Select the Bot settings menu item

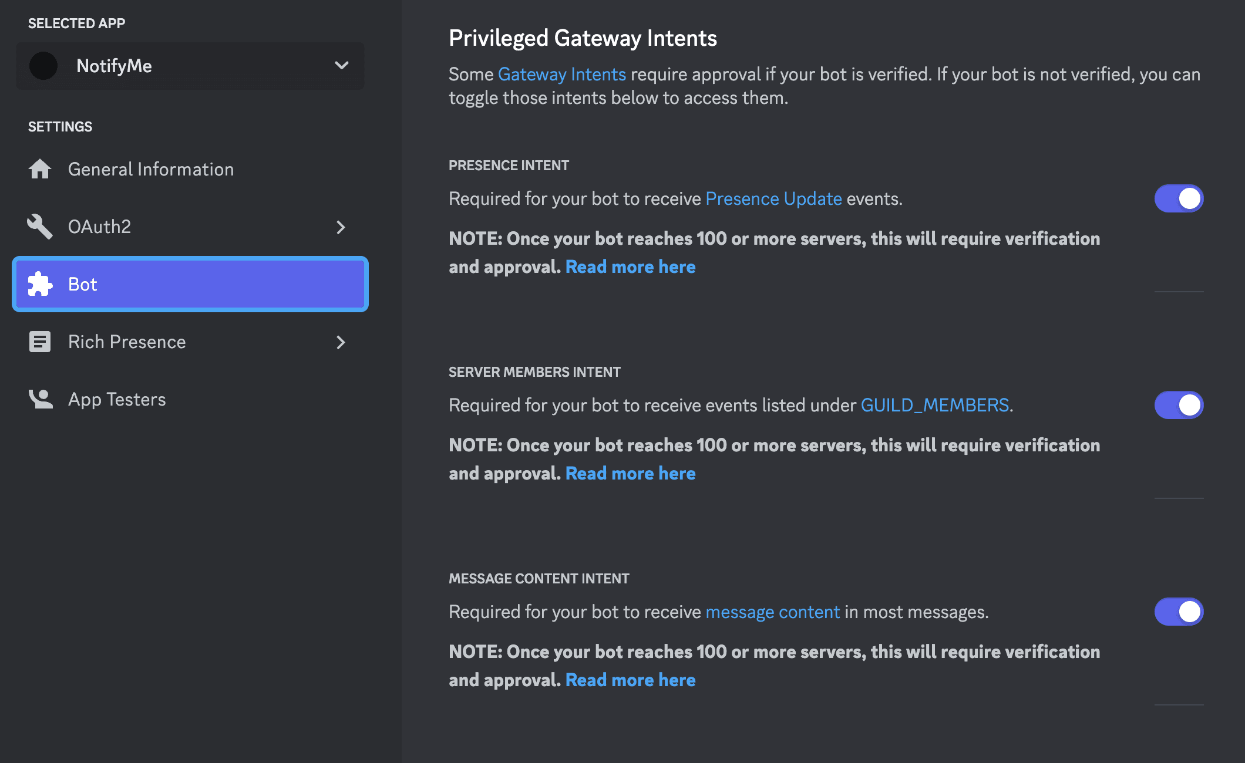click(x=190, y=284)
